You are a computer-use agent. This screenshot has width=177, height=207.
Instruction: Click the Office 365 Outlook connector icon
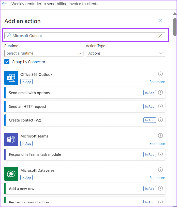[x=11, y=78]
